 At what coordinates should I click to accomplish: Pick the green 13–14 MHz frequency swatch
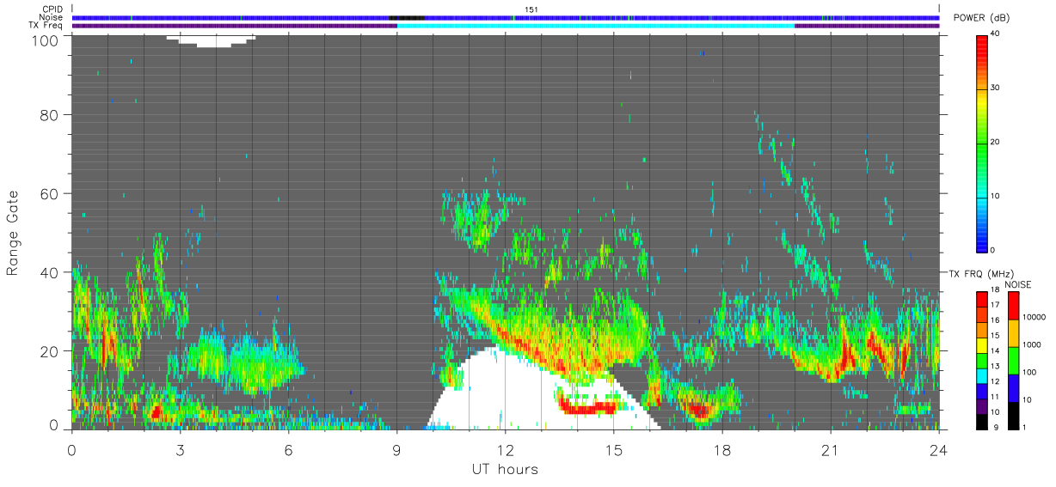coord(981,361)
